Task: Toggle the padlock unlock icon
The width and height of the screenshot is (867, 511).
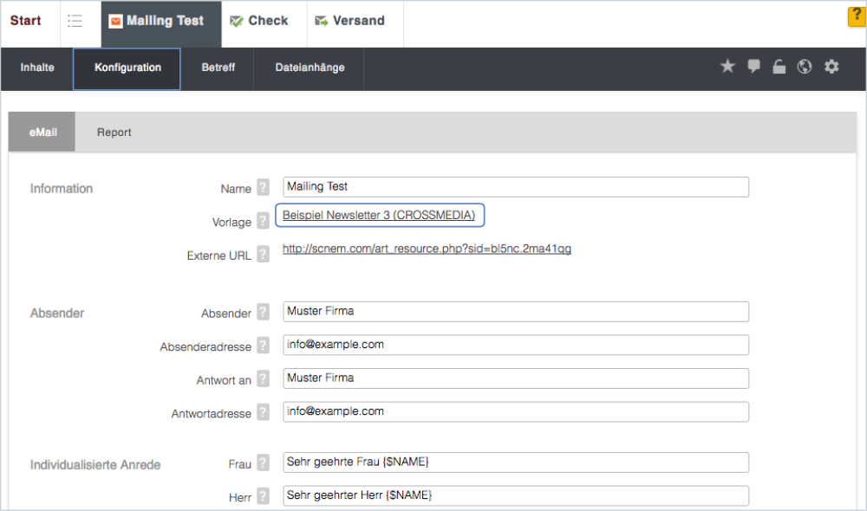Action: [779, 67]
